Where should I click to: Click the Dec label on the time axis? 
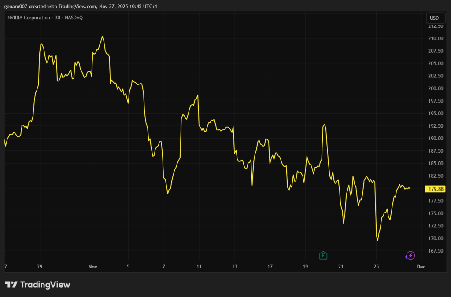point(421,267)
